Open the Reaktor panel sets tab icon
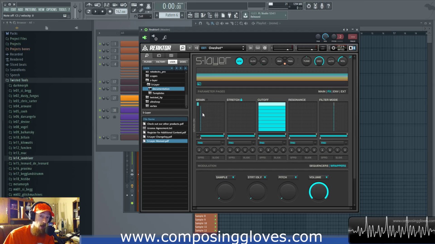The height and width of the screenshot is (244, 435). click(x=171, y=56)
